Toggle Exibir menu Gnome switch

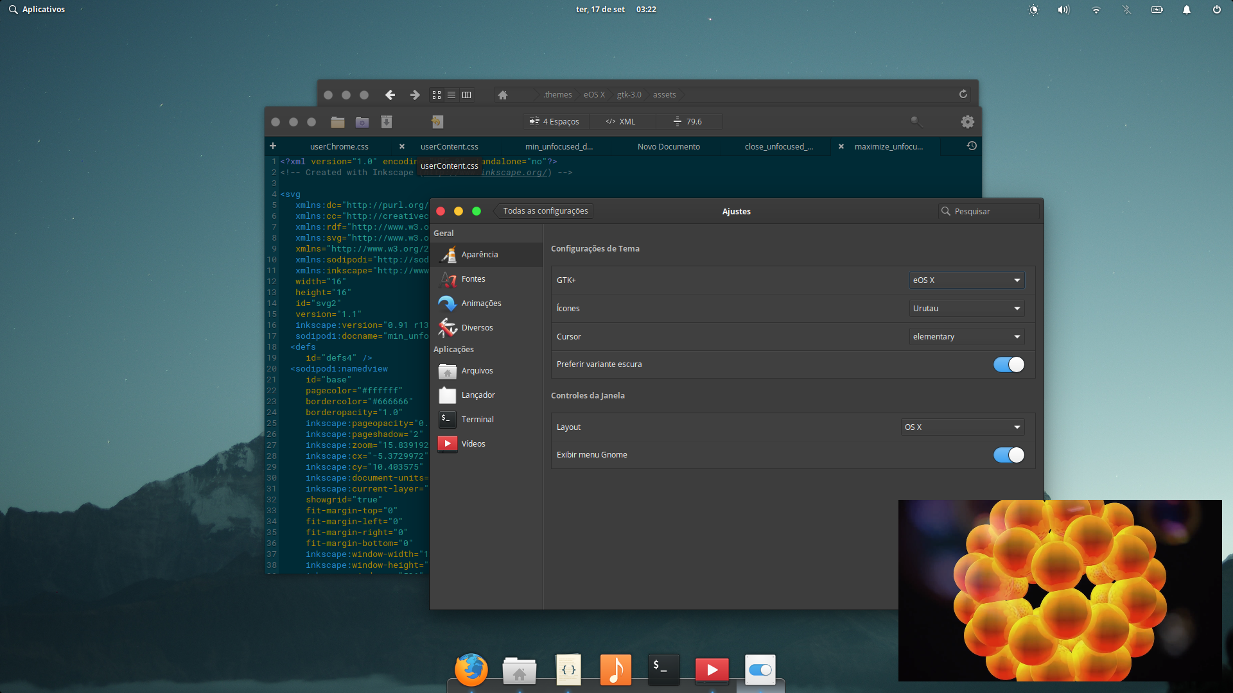1008,455
